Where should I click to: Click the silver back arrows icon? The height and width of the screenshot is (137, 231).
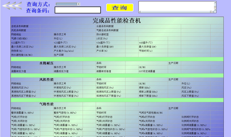pos(12,6)
